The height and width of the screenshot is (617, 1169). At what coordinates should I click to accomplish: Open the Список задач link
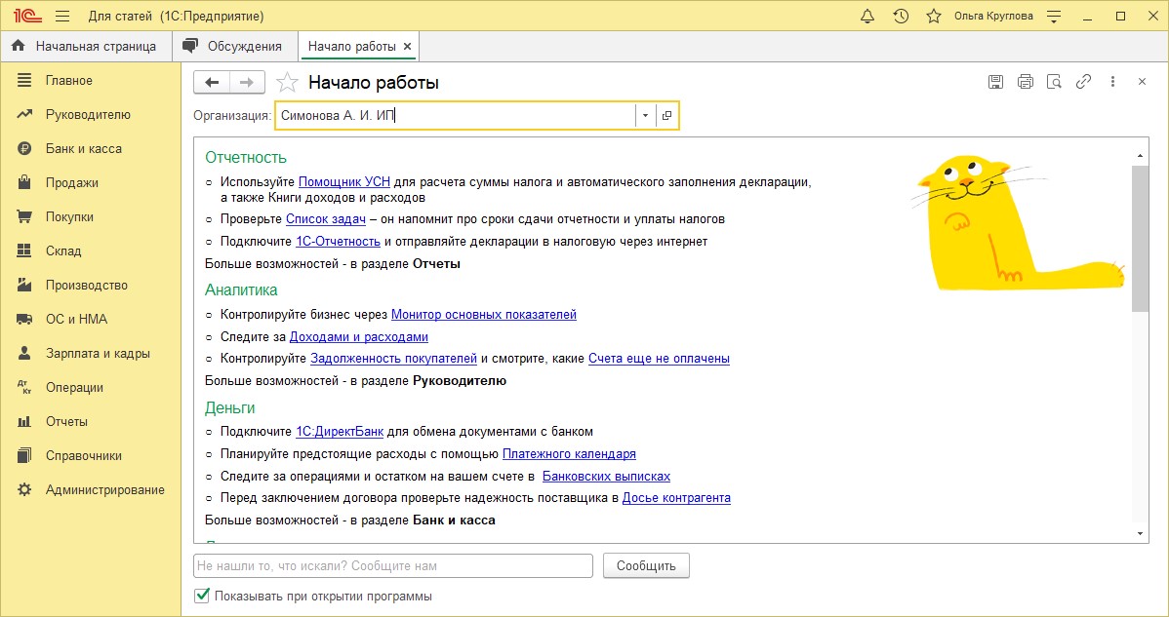[326, 218]
